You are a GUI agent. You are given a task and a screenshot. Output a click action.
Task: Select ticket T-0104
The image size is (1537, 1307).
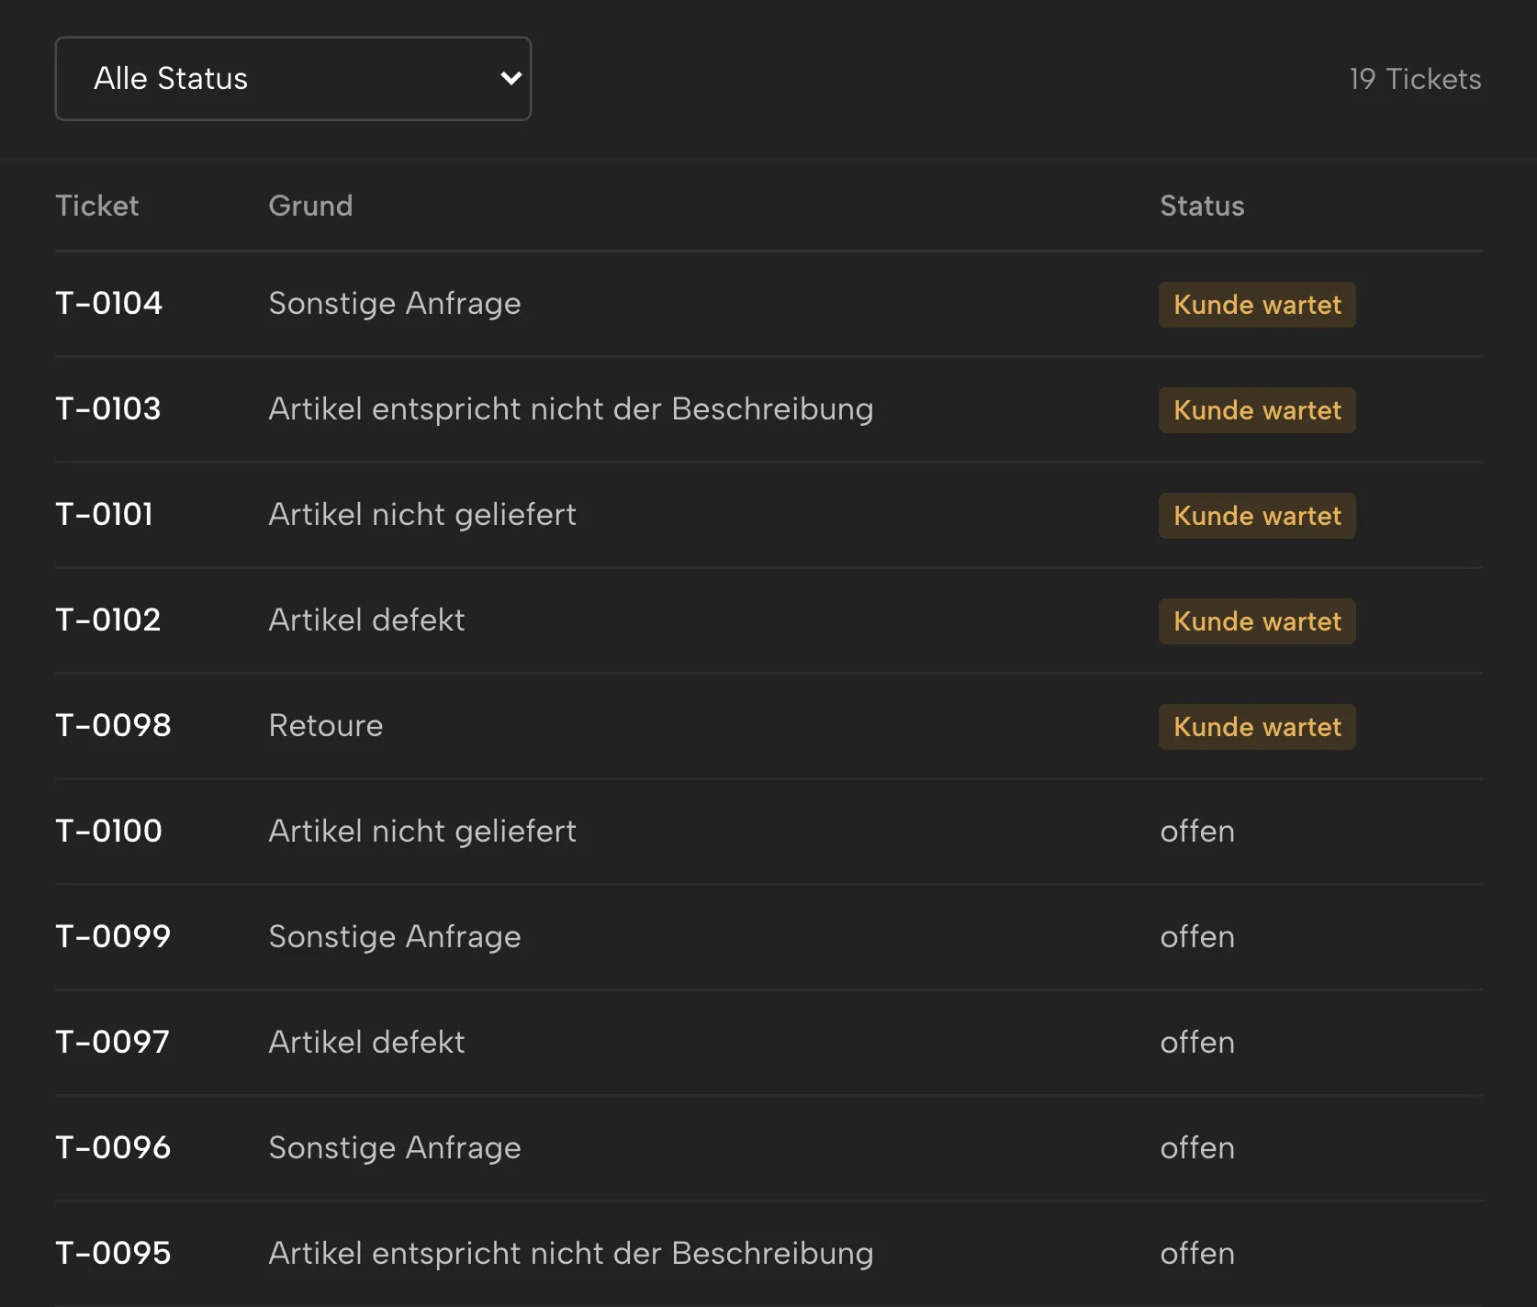pyautogui.click(x=108, y=303)
